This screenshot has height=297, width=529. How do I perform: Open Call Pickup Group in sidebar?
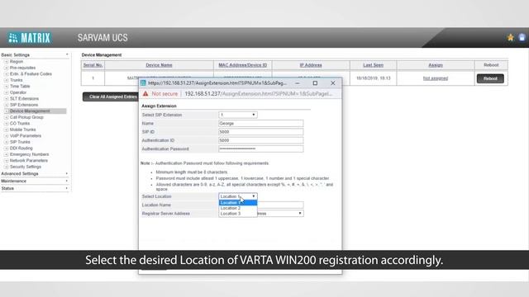(26, 117)
